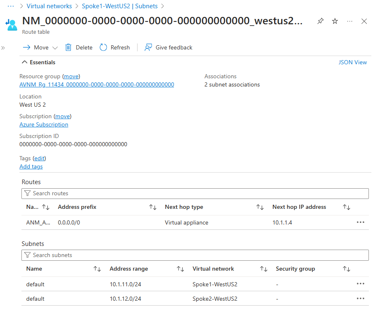373x311 pixels.
Task: Select the ANM_A... route name
Action: pos(38,222)
